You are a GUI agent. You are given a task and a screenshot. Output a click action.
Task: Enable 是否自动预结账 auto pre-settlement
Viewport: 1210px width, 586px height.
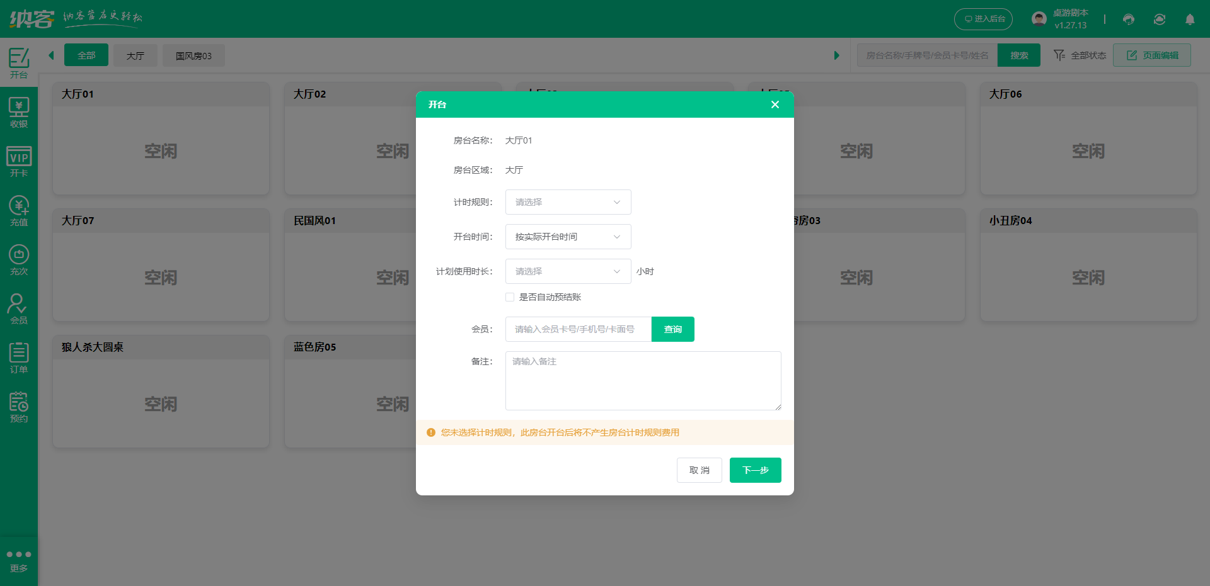click(510, 297)
